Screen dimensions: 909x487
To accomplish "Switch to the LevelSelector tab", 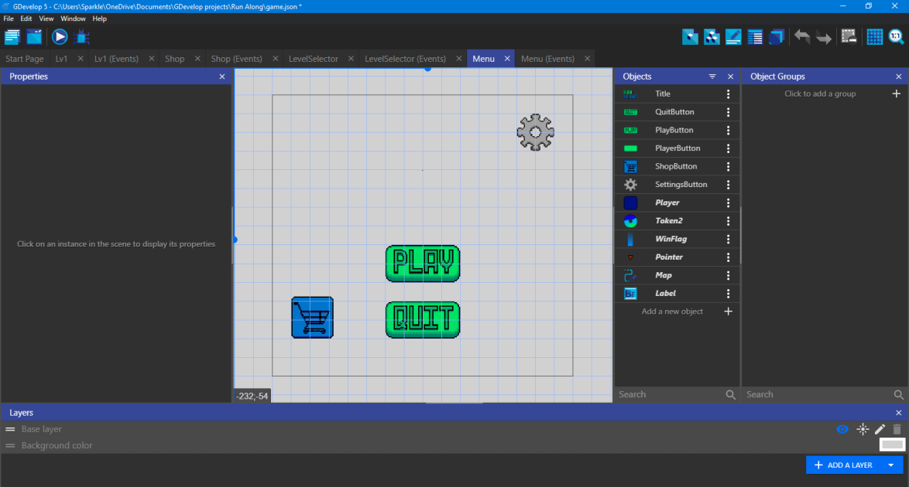I will tap(314, 59).
